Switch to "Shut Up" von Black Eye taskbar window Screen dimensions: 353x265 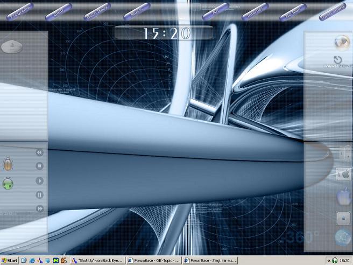pos(97,261)
